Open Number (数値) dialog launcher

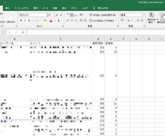(144, 26)
